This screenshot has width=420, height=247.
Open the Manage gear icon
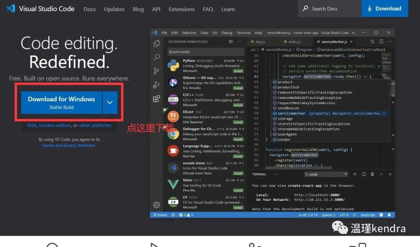pos(156,204)
